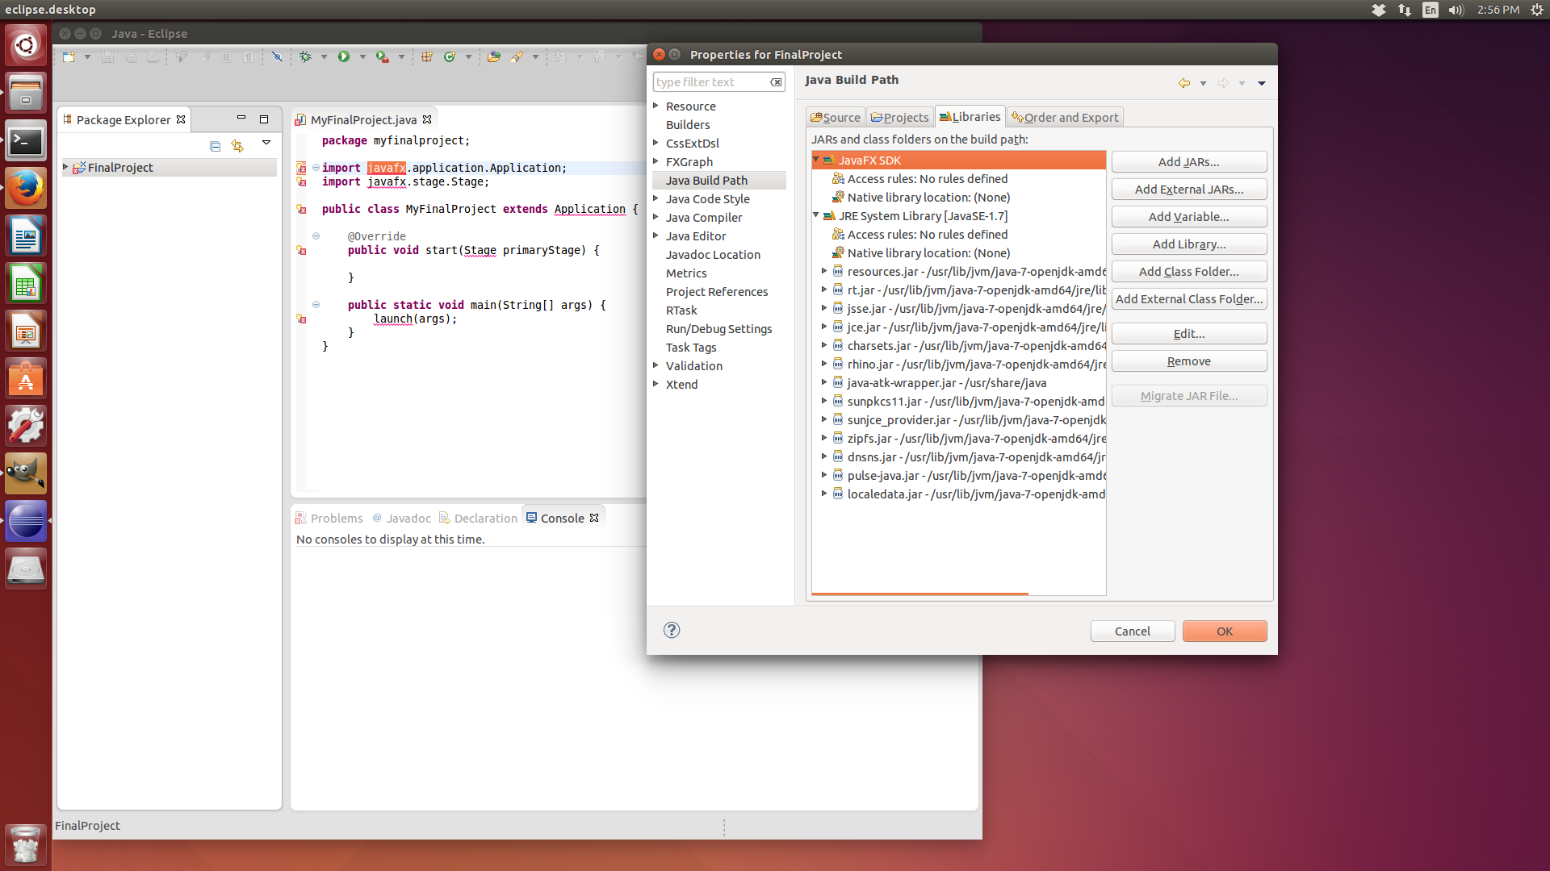Viewport: 1550px width, 871px height.
Task: Click the New Java Class icon
Action: coord(450,56)
